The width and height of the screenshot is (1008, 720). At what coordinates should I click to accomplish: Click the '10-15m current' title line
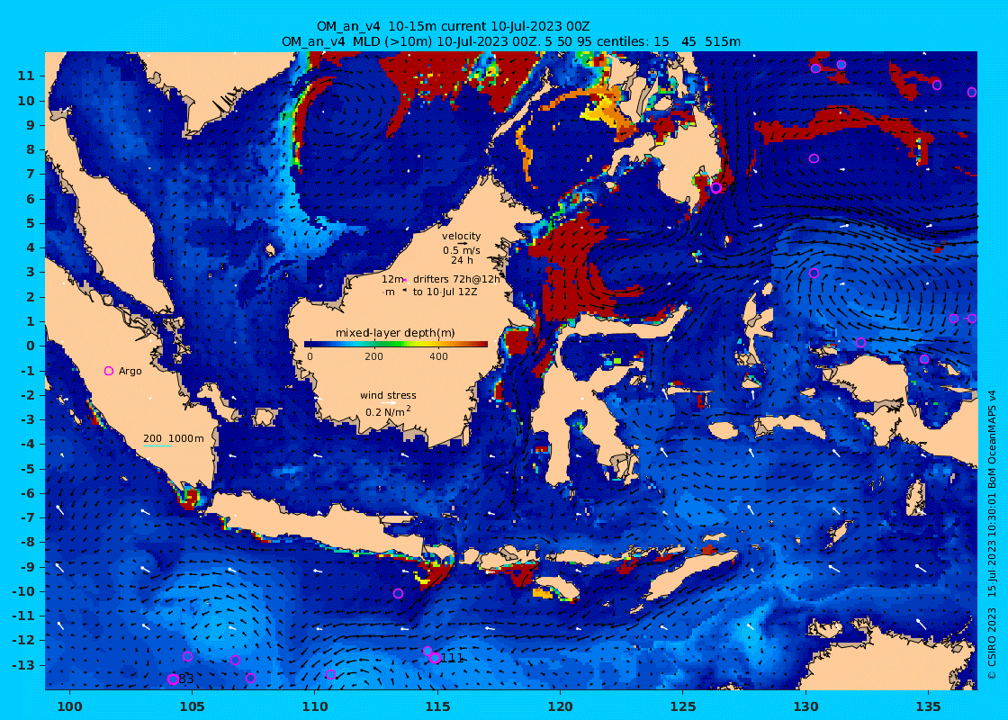click(x=453, y=26)
